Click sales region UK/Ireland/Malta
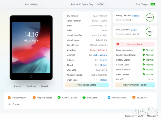The height and width of the screenshot is (119, 161). (98, 45)
